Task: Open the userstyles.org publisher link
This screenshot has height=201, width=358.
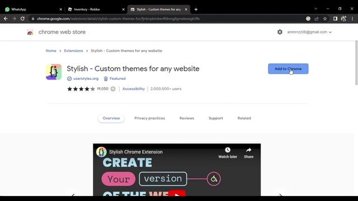Action: (86, 78)
